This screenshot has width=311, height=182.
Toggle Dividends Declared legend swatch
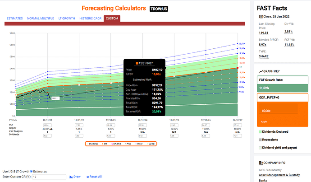tap(259, 131)
